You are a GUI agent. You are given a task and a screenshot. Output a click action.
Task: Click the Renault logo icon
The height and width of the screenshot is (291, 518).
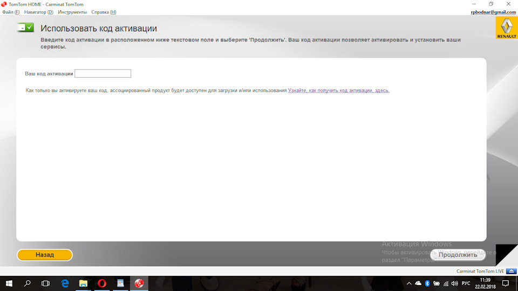(x=507, y=27)
